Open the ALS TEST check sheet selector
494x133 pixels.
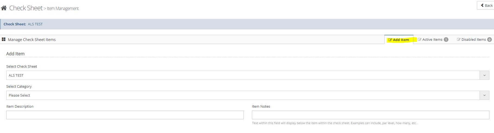[243, 75]
